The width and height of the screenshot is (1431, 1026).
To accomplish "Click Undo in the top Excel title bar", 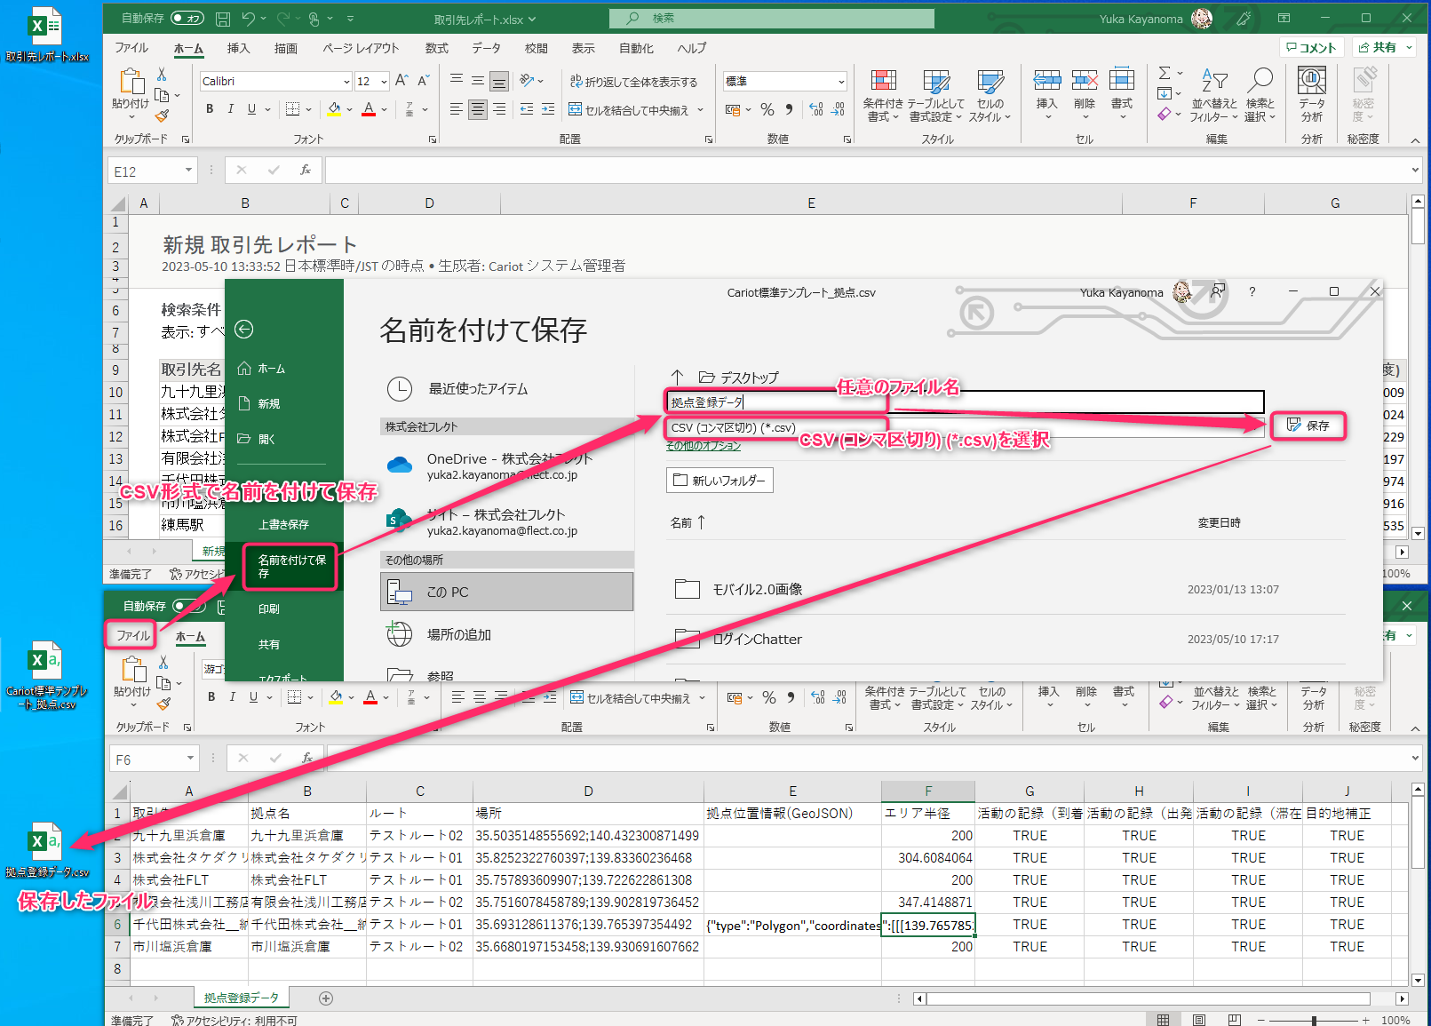I will tap(249, 19).
